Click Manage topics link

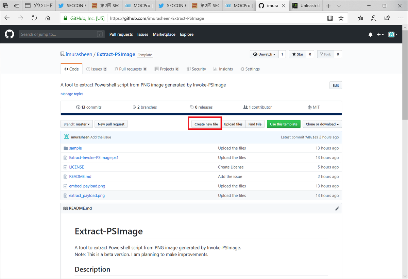coord(72,94)
